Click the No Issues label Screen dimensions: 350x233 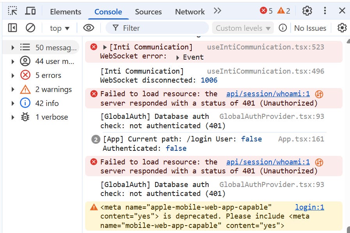tap(310, 28)
